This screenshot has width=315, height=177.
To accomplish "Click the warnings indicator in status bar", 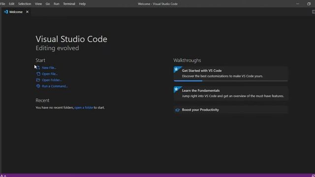I will pos(3,176).
